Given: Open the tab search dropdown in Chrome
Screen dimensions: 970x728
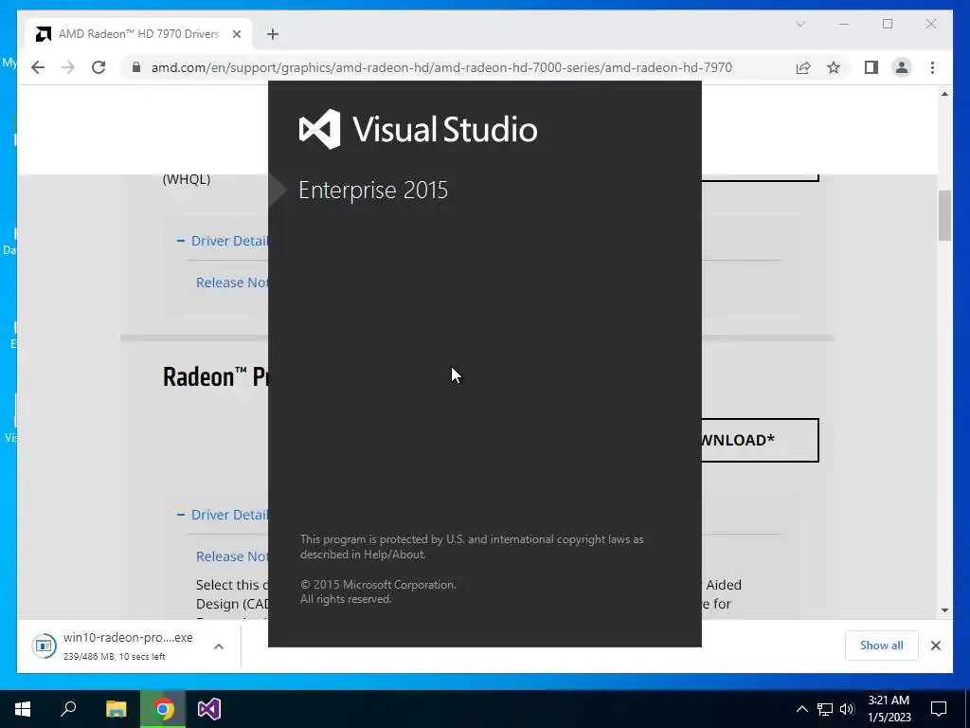Looking at the screenshot, I should pyautogui.click(x=800, y=24).
